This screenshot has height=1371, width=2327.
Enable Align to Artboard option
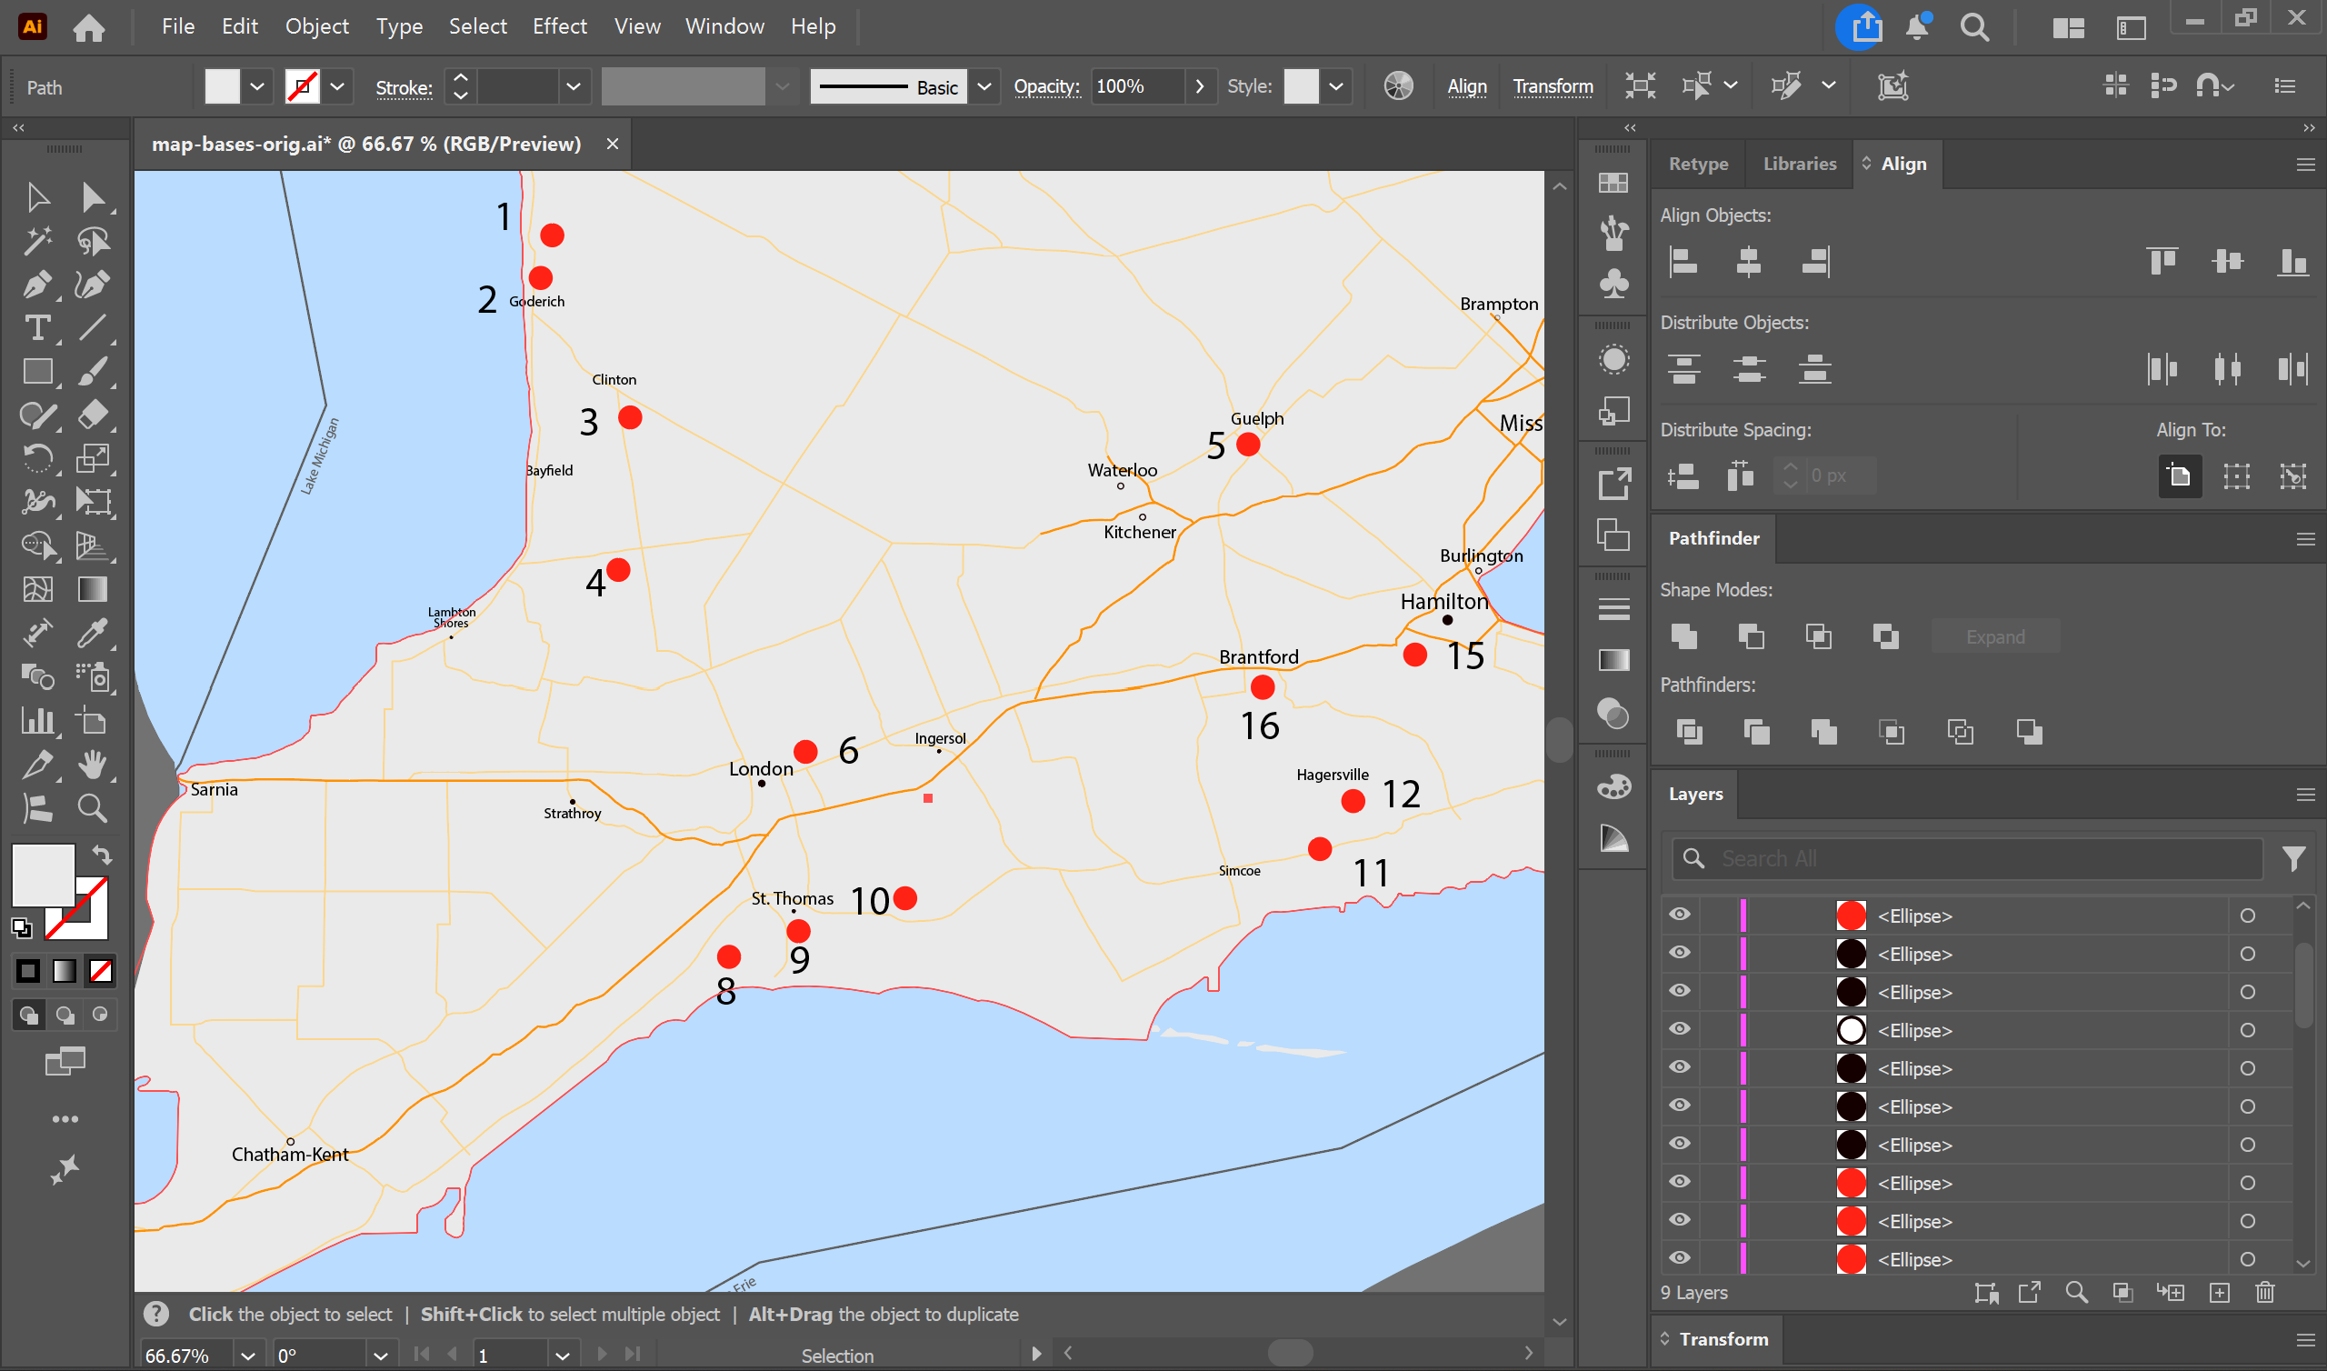2179,475
